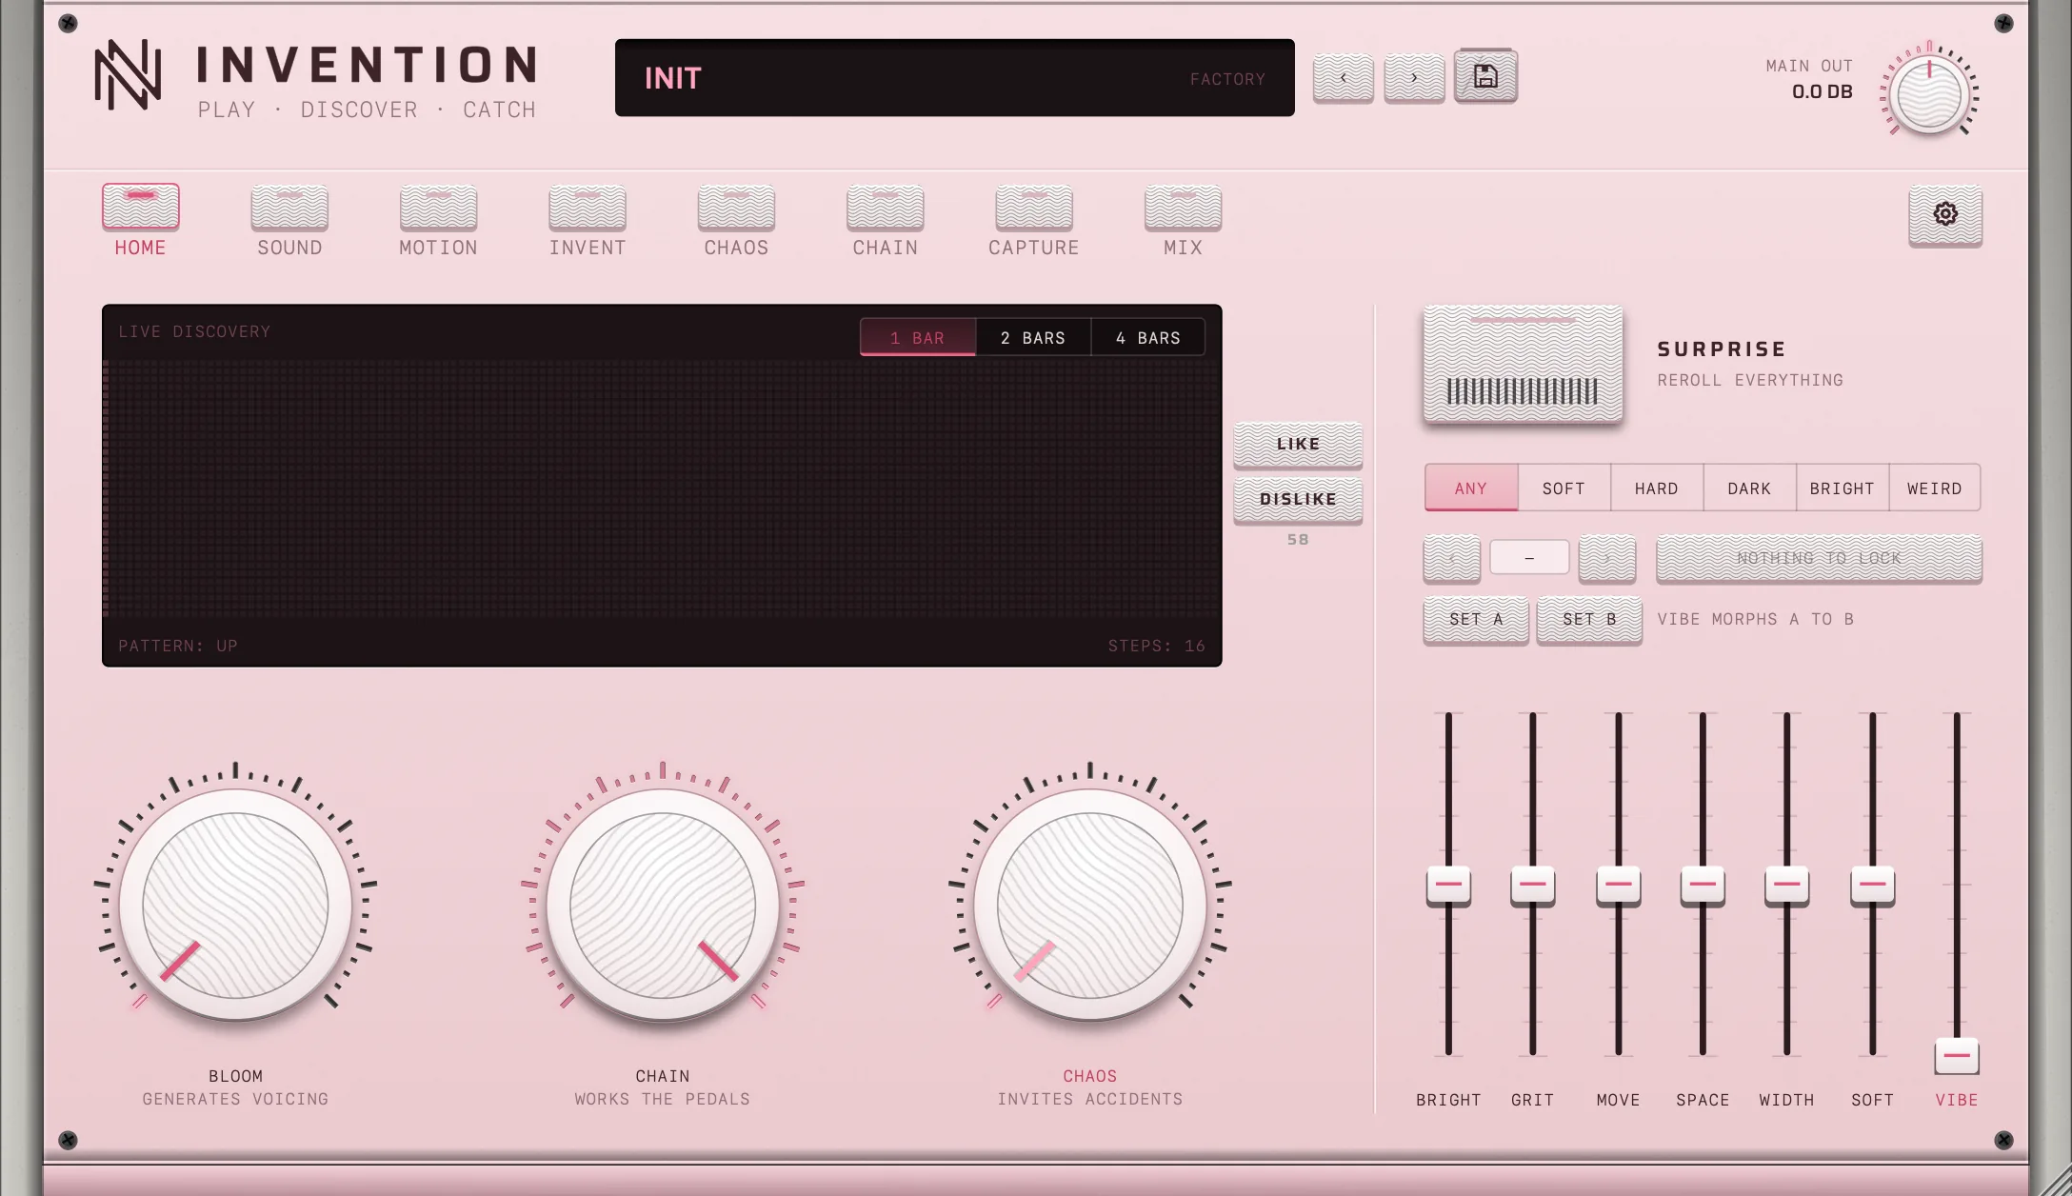Click the Invention N logo
Viewport: 2072px width, 1196px height.
pos(128,75)
